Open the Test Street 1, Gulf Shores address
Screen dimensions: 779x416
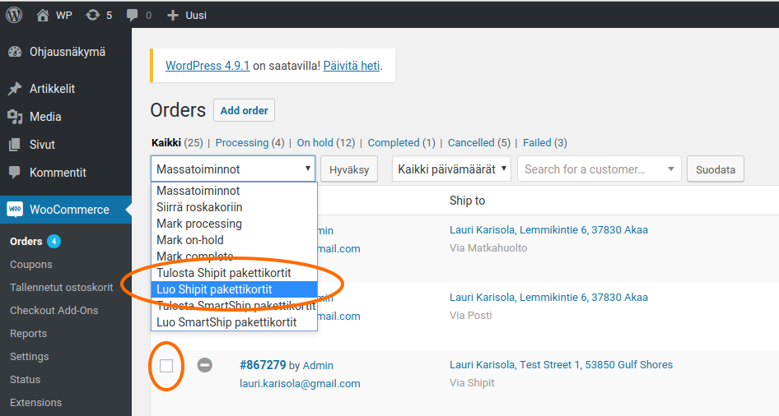[x=562, y=365]
